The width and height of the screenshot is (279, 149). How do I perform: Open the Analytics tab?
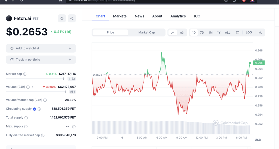[178, 16]
